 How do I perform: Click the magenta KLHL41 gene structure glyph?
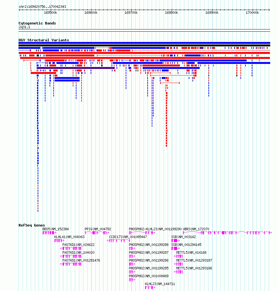59,241
